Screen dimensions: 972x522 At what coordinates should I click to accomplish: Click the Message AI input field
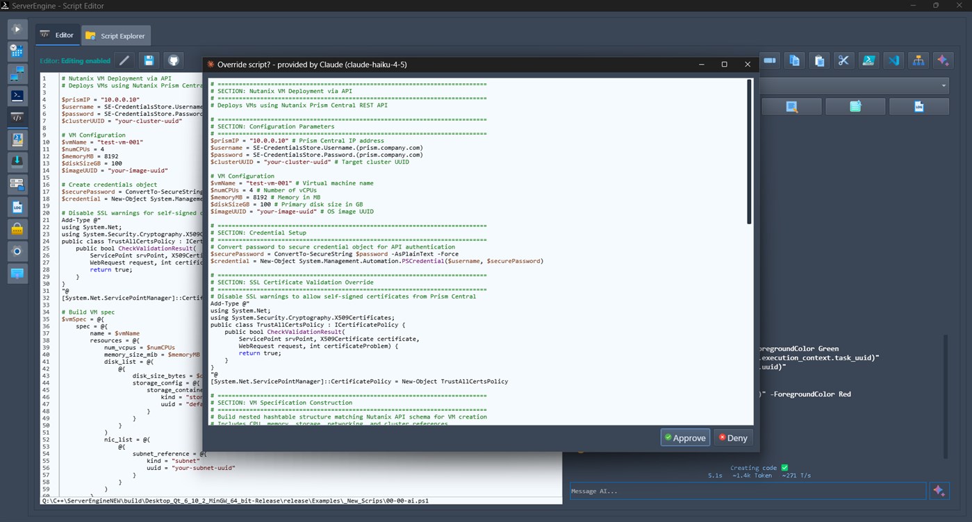[x=748, y=491]
